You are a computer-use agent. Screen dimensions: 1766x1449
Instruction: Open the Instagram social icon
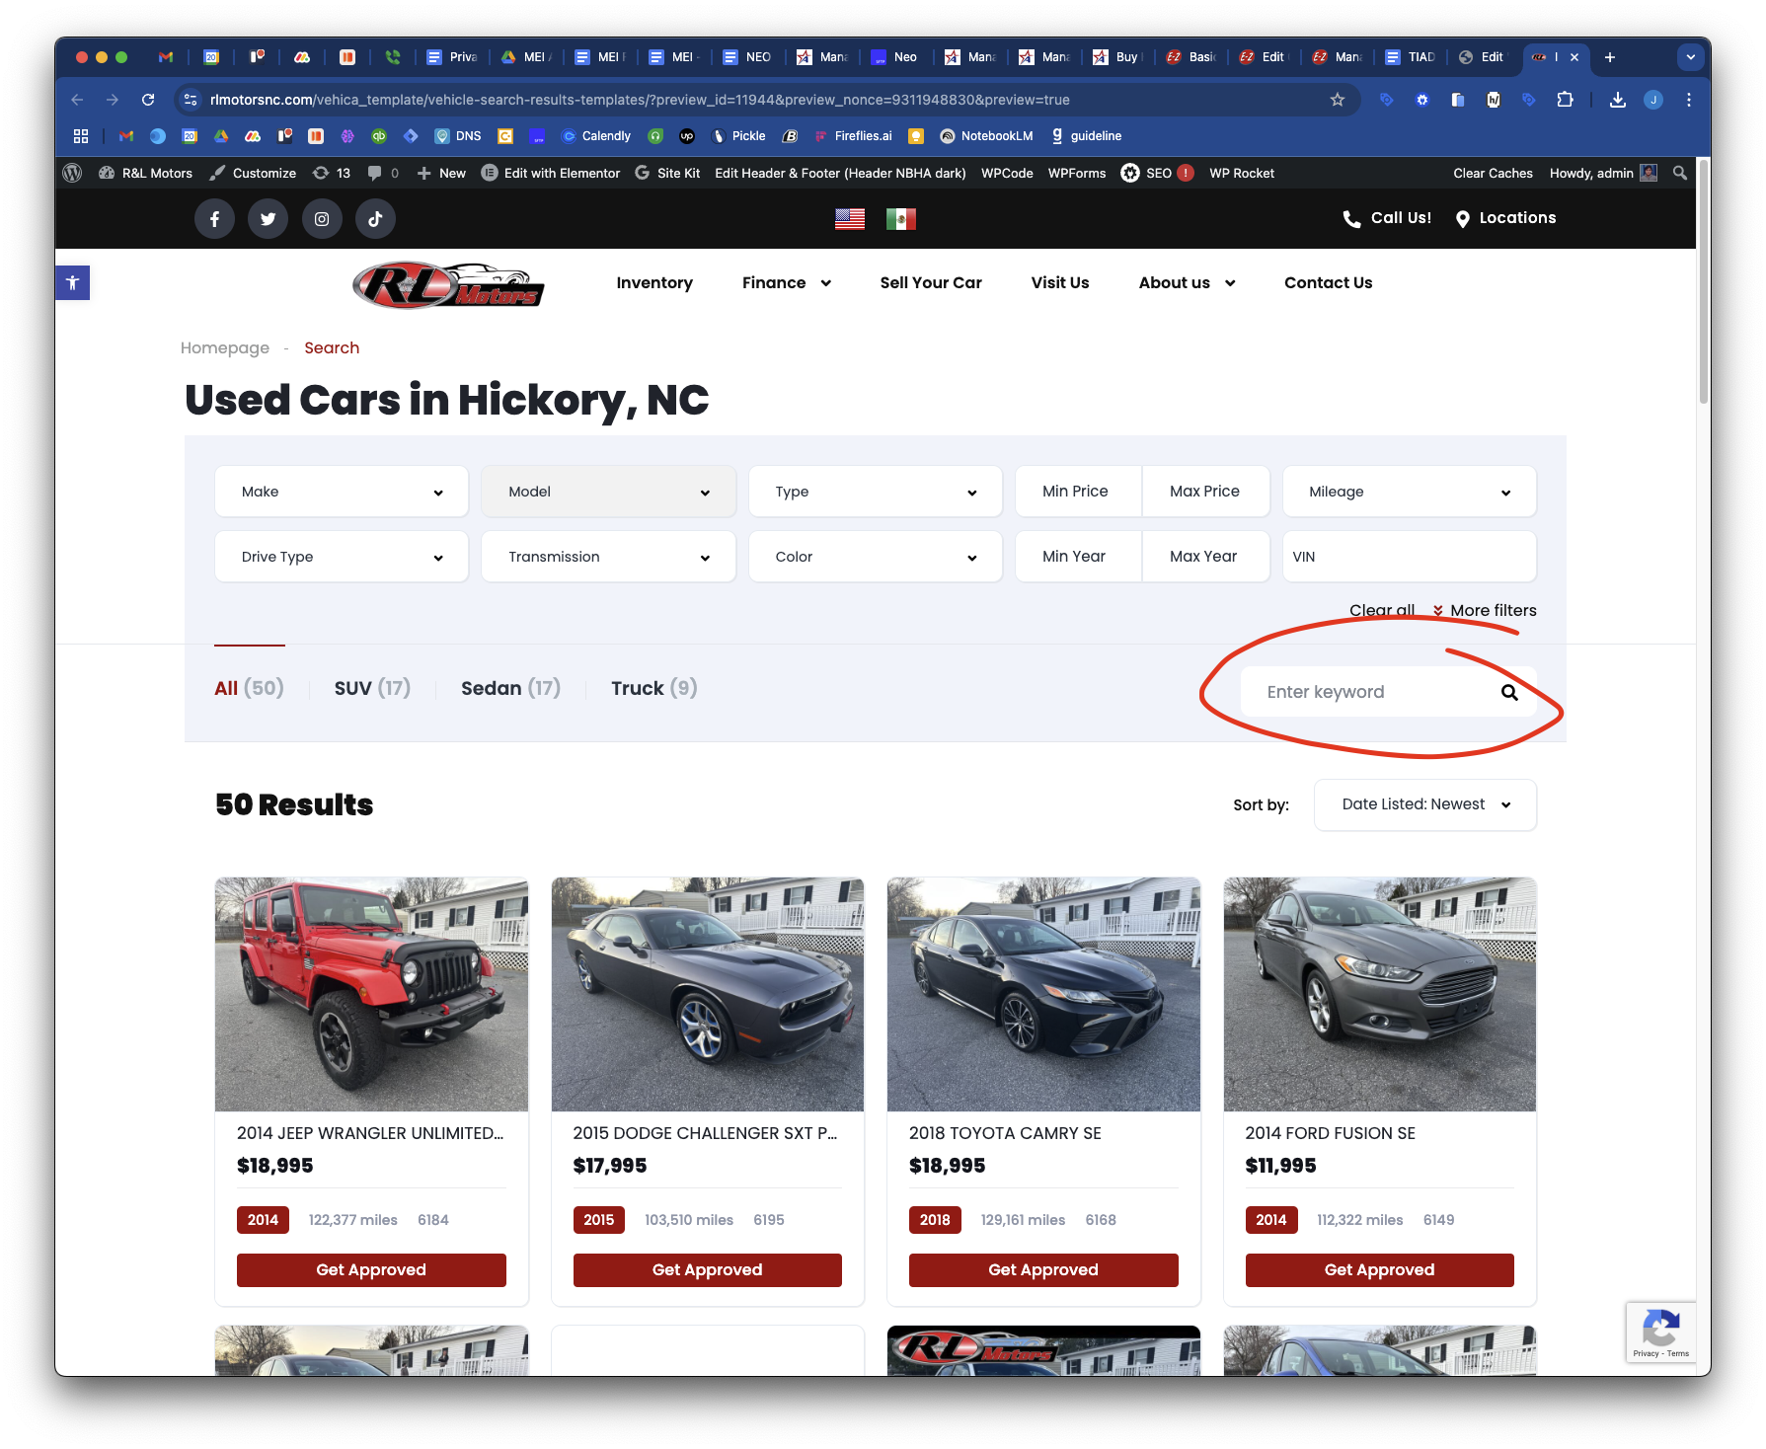click(322, 219)
